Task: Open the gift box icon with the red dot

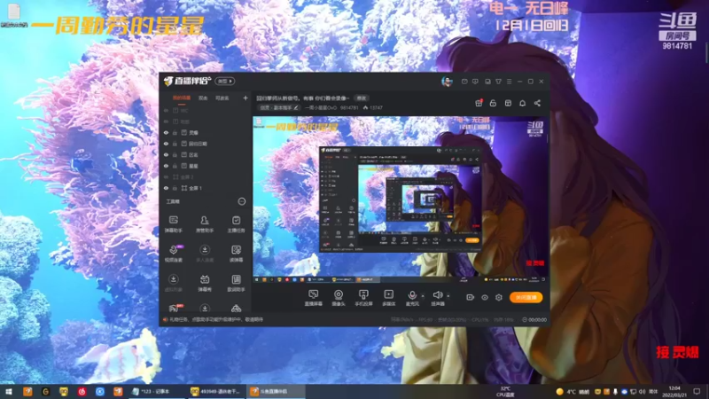Action: click(x=479, y=103)
